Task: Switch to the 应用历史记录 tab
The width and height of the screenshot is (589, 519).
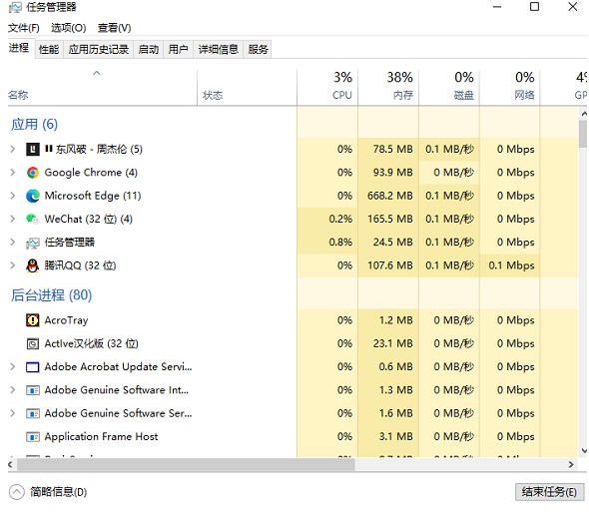Action: coord(99,49)
